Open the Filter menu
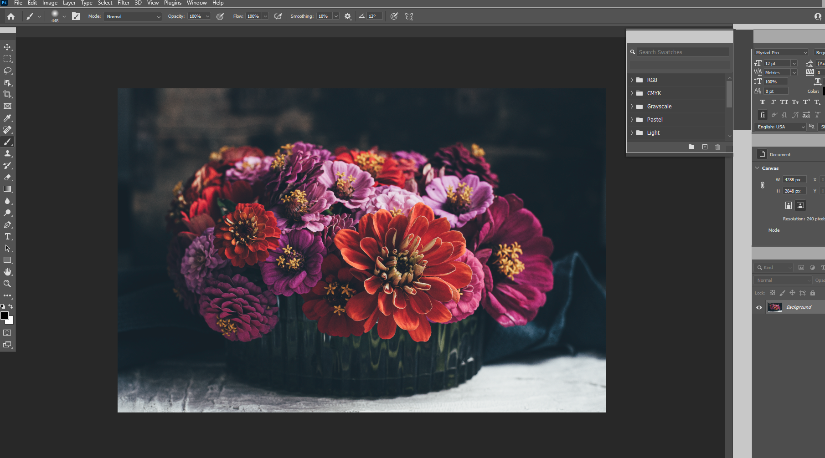825x458 pixels. click(124, 3)
